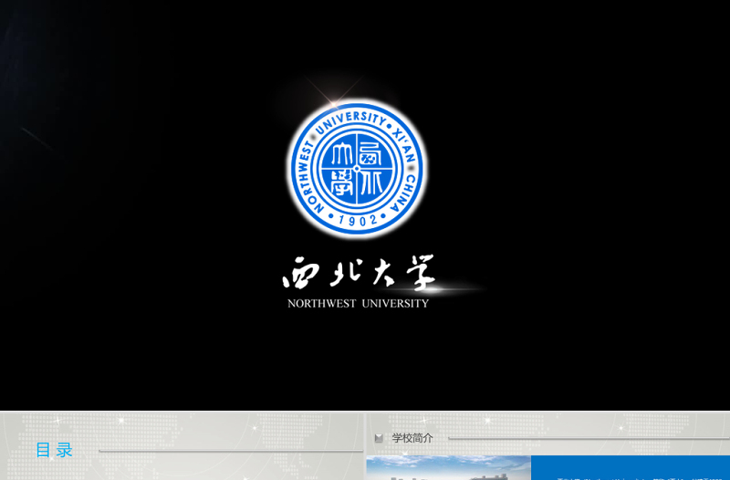Click the divider line right of 目录
730x480 pixels.
[x=228, y=451]
